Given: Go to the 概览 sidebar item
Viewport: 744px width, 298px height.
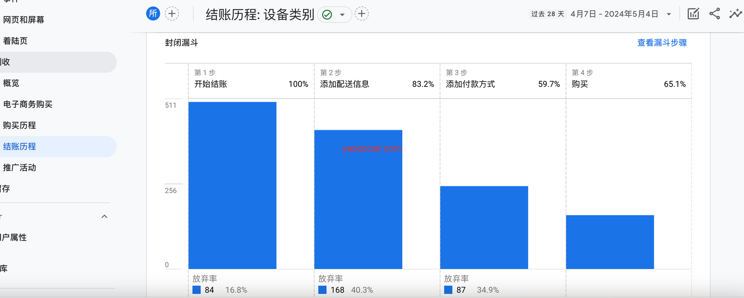Looking at the screenshot, I should point(11,83).
